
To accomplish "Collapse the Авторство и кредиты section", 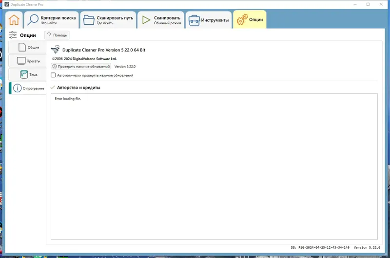I will [53, 87].
